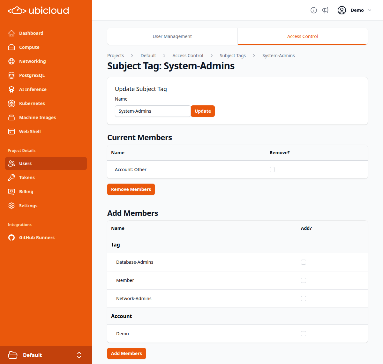Open Networking menu item

pyautogui.click(x=46, y=61)
